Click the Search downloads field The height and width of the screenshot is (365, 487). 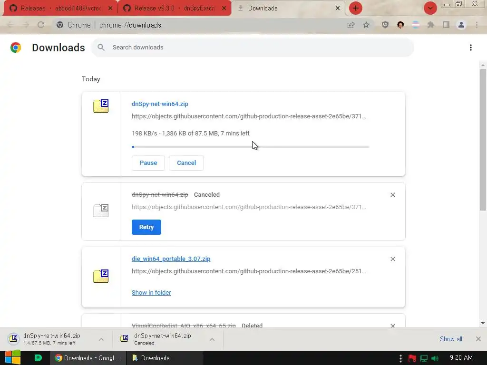pos(252,48)
